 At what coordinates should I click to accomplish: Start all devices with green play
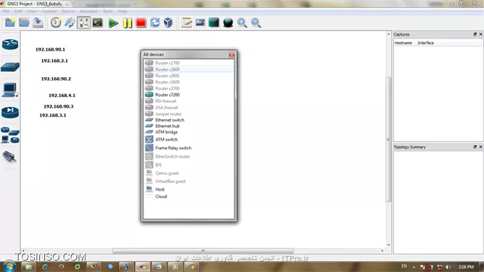[x=114, y=23]
